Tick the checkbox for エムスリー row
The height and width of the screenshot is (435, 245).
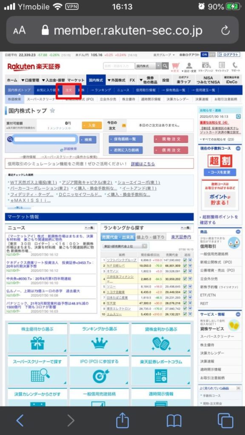(185, 314)
